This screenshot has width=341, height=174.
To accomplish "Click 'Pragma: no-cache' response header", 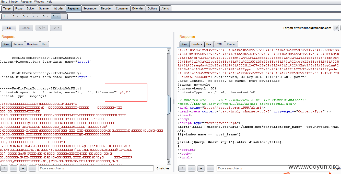I will click(x=194, y=85).
